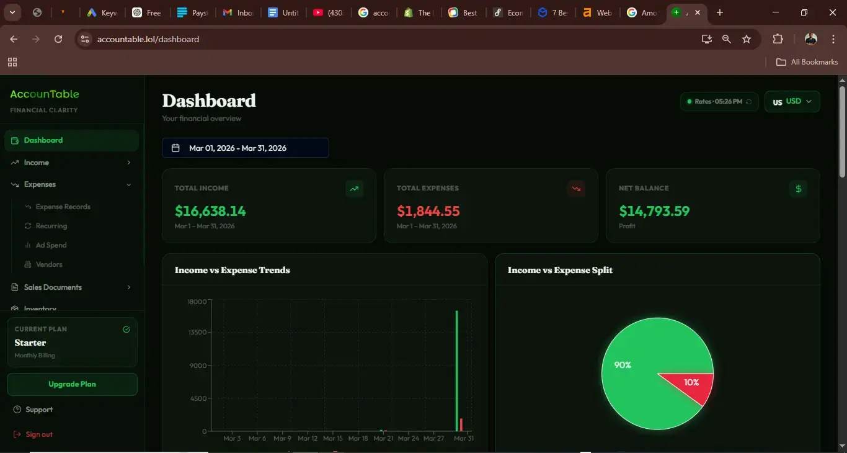Click the checkmark on the Current Plan card
Viewport: 847px width, 453px height.
(126, 330)
